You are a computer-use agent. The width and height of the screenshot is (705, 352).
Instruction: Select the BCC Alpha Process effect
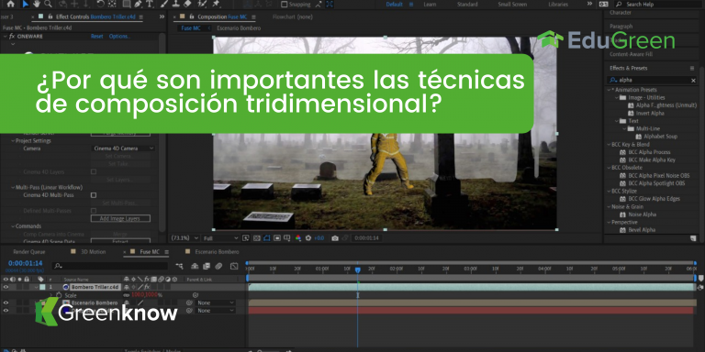point(649,152)
